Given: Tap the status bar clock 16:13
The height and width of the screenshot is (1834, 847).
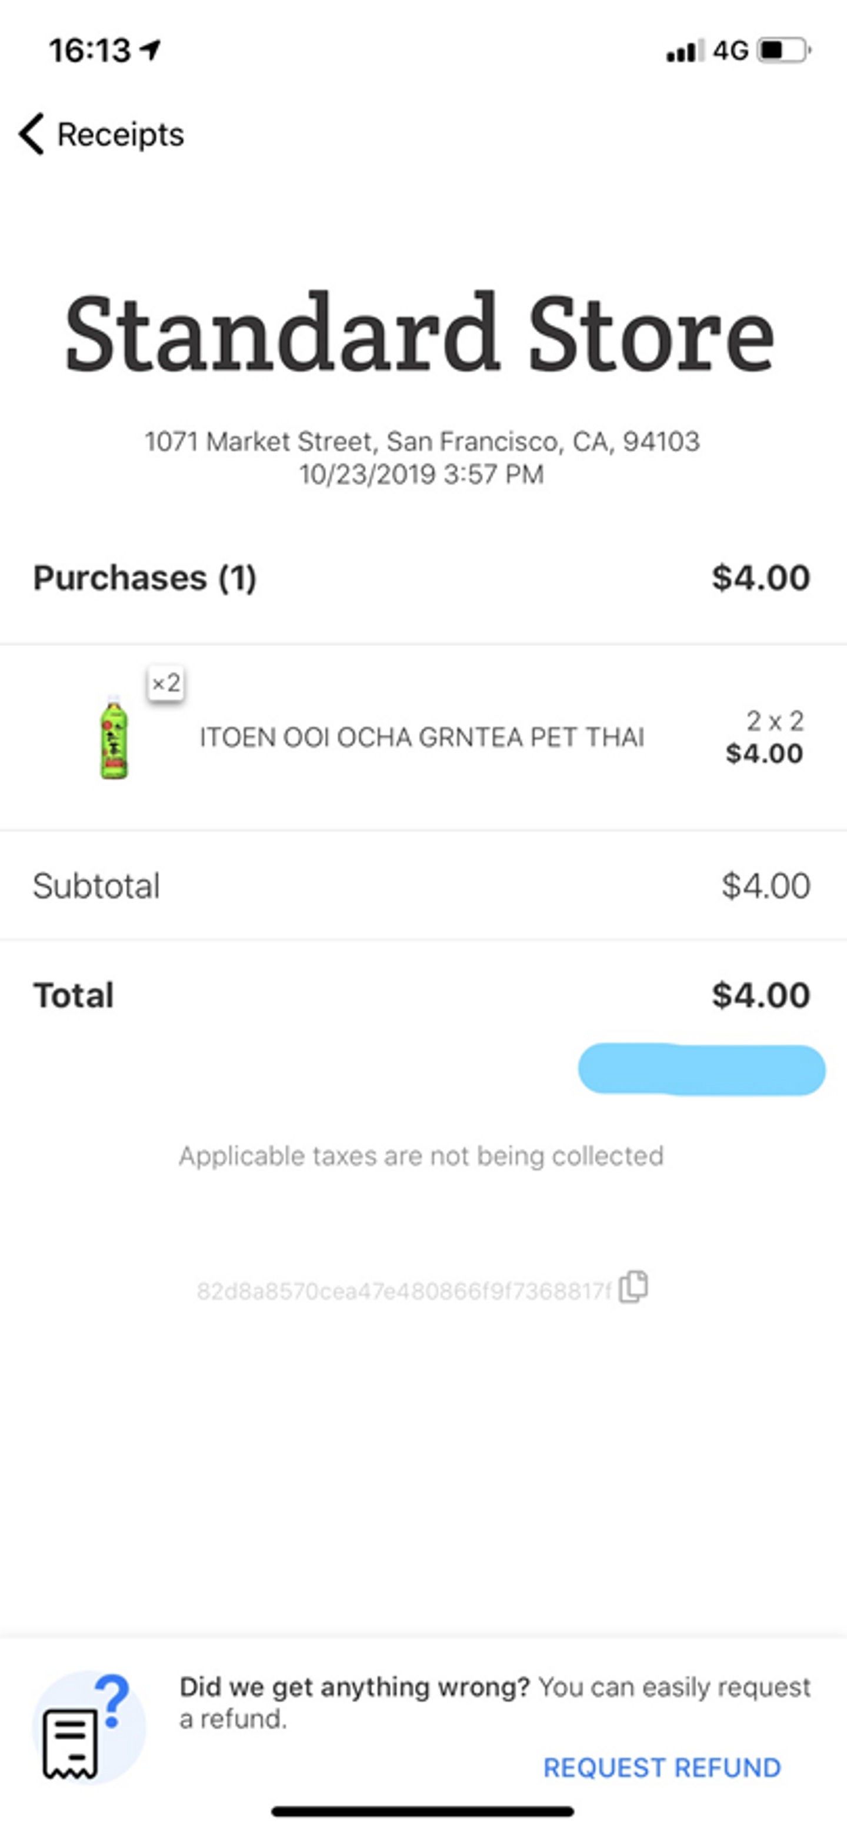Looking at the screenshot, I should 89,51.
